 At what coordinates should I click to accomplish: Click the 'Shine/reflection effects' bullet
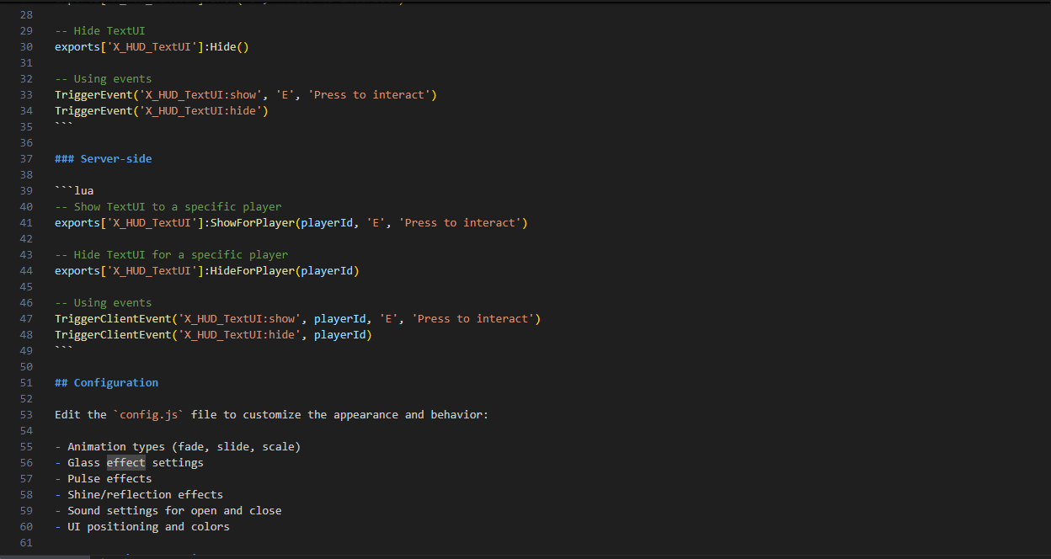click(x=139, y=494)
